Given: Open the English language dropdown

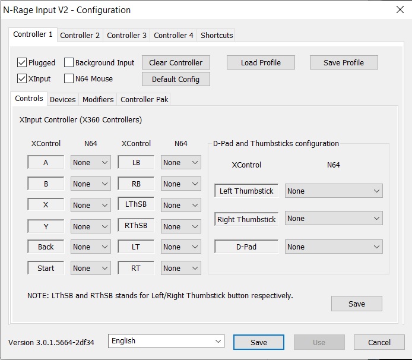Looking at the screenshot, I should click(166, 341).
